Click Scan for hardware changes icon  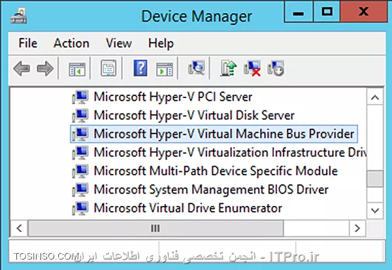coord(196,68)
